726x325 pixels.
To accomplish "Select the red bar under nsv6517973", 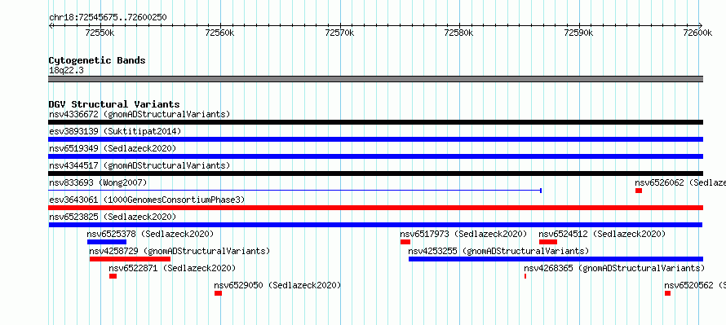I will coord(405,242).
